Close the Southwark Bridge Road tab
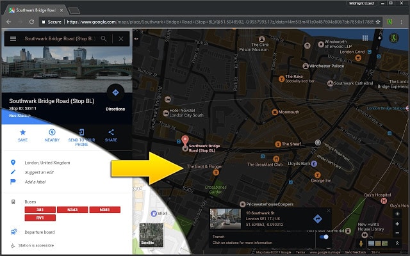 (61, 10)
